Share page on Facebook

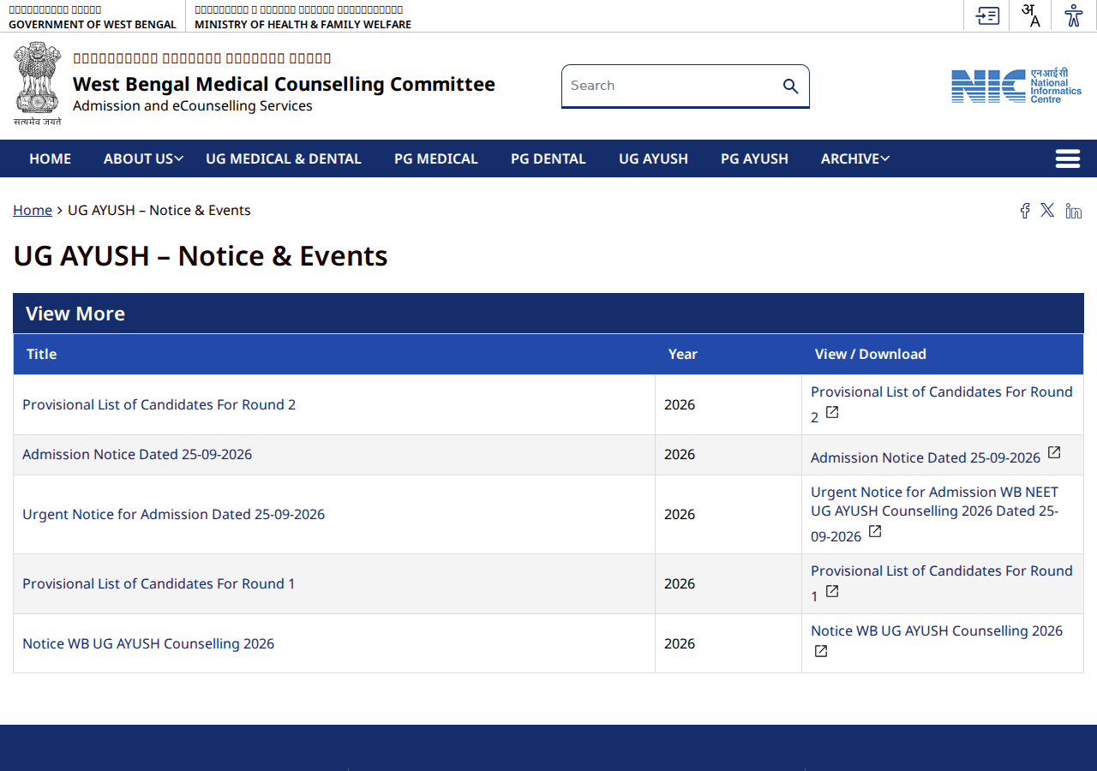(1024, 211)
